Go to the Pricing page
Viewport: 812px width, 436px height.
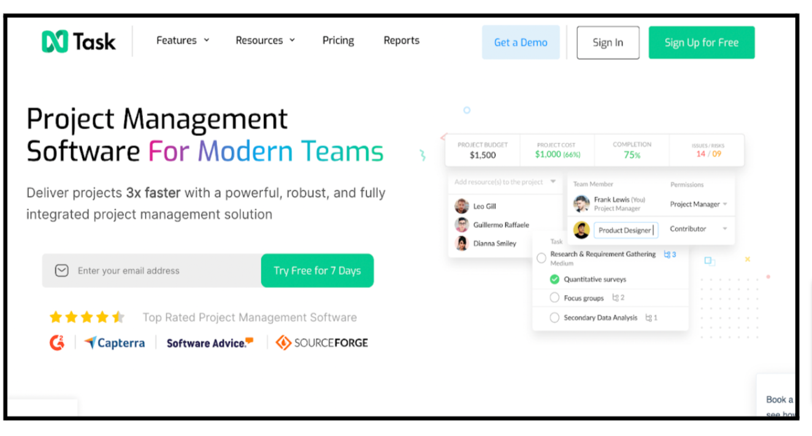click(338, 40)
